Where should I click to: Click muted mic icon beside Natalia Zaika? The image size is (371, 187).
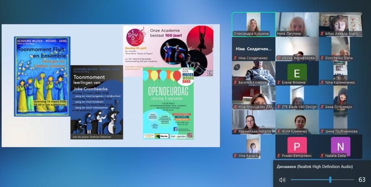click(322, 156)
